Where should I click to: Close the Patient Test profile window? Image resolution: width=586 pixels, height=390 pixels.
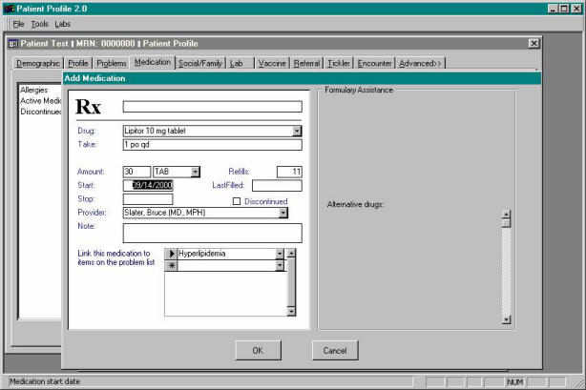pyautogui.click(x=533, y=44)
